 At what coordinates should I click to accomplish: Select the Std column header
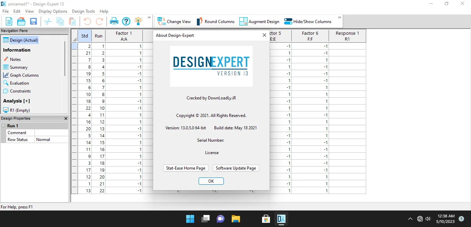(84, 36)
